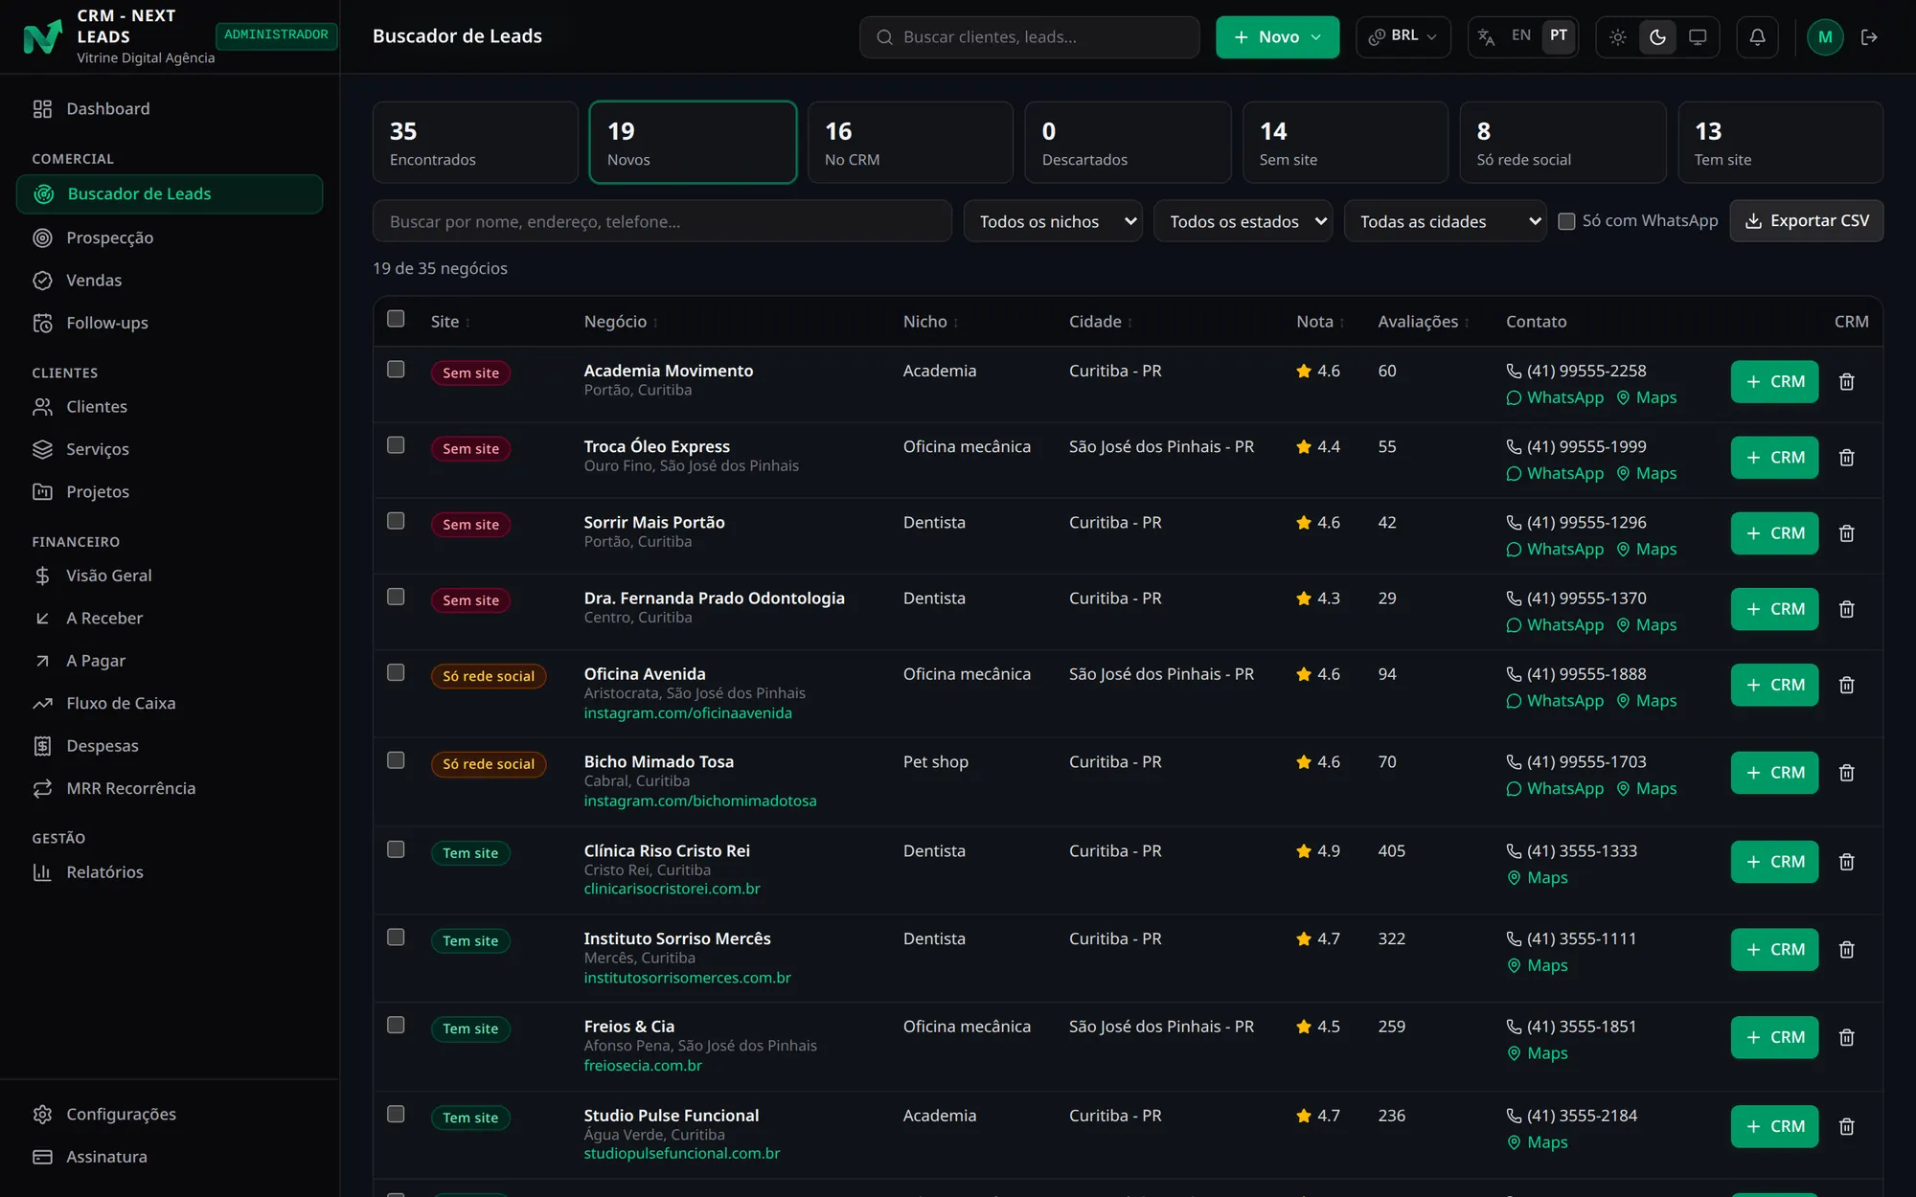Delete Troca Óleo Express via trash icon

pos(1846,458)
